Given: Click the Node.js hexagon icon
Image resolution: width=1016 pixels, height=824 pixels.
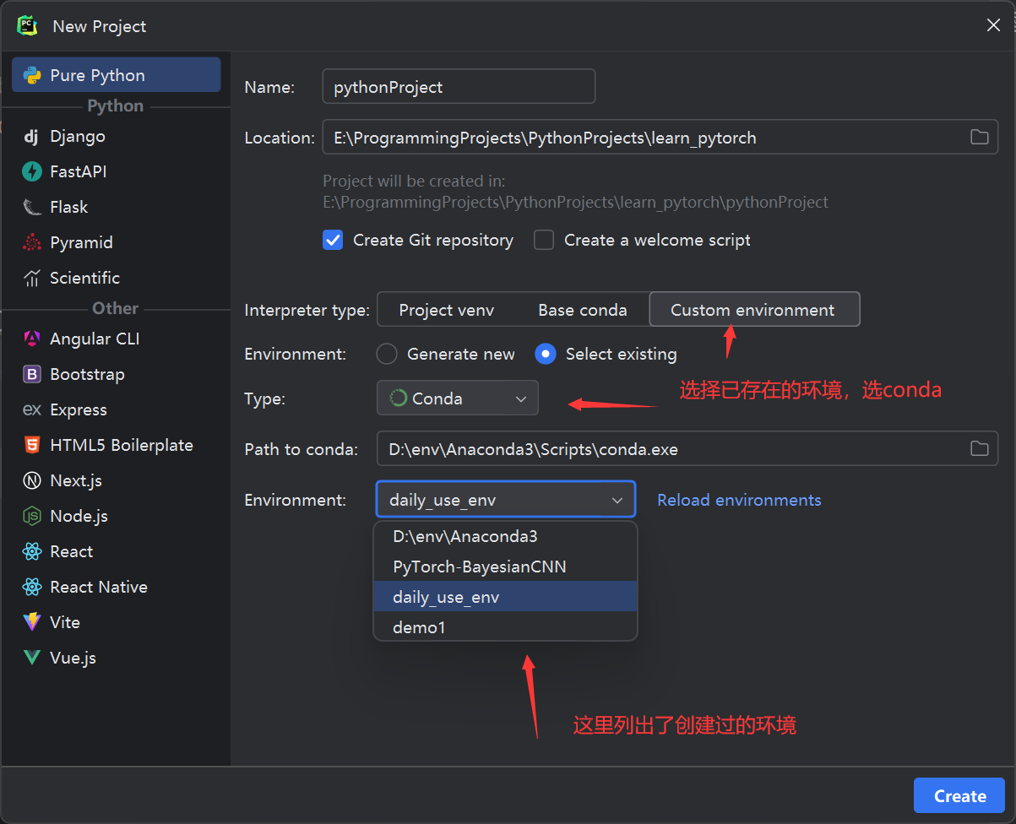Looking at the screenshot, I should tap(32, 516).
